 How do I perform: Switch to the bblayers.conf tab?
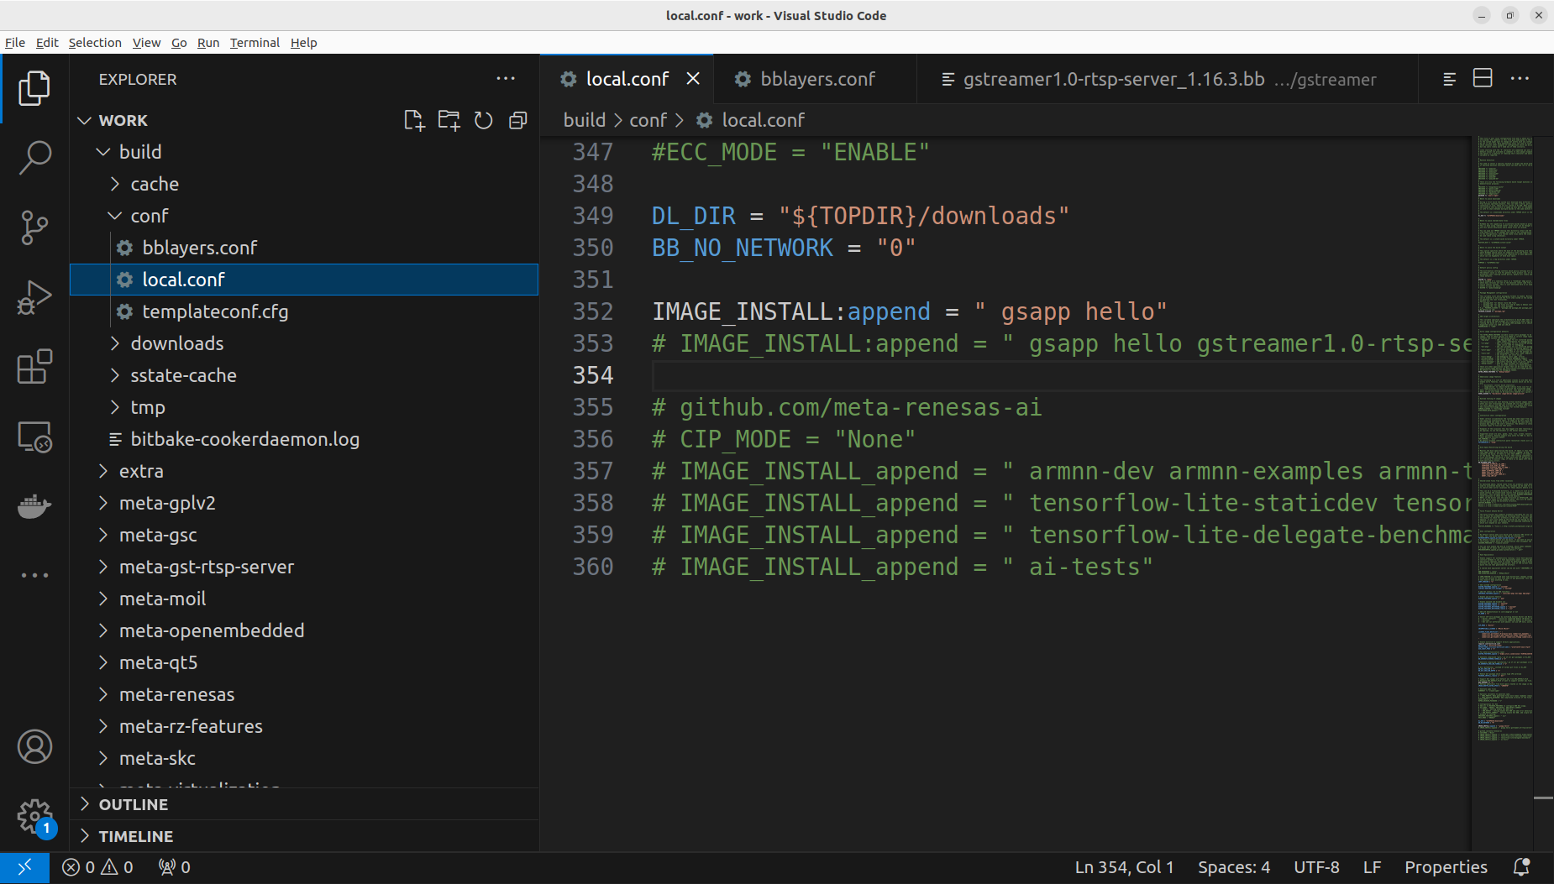[x=818, y=78]
